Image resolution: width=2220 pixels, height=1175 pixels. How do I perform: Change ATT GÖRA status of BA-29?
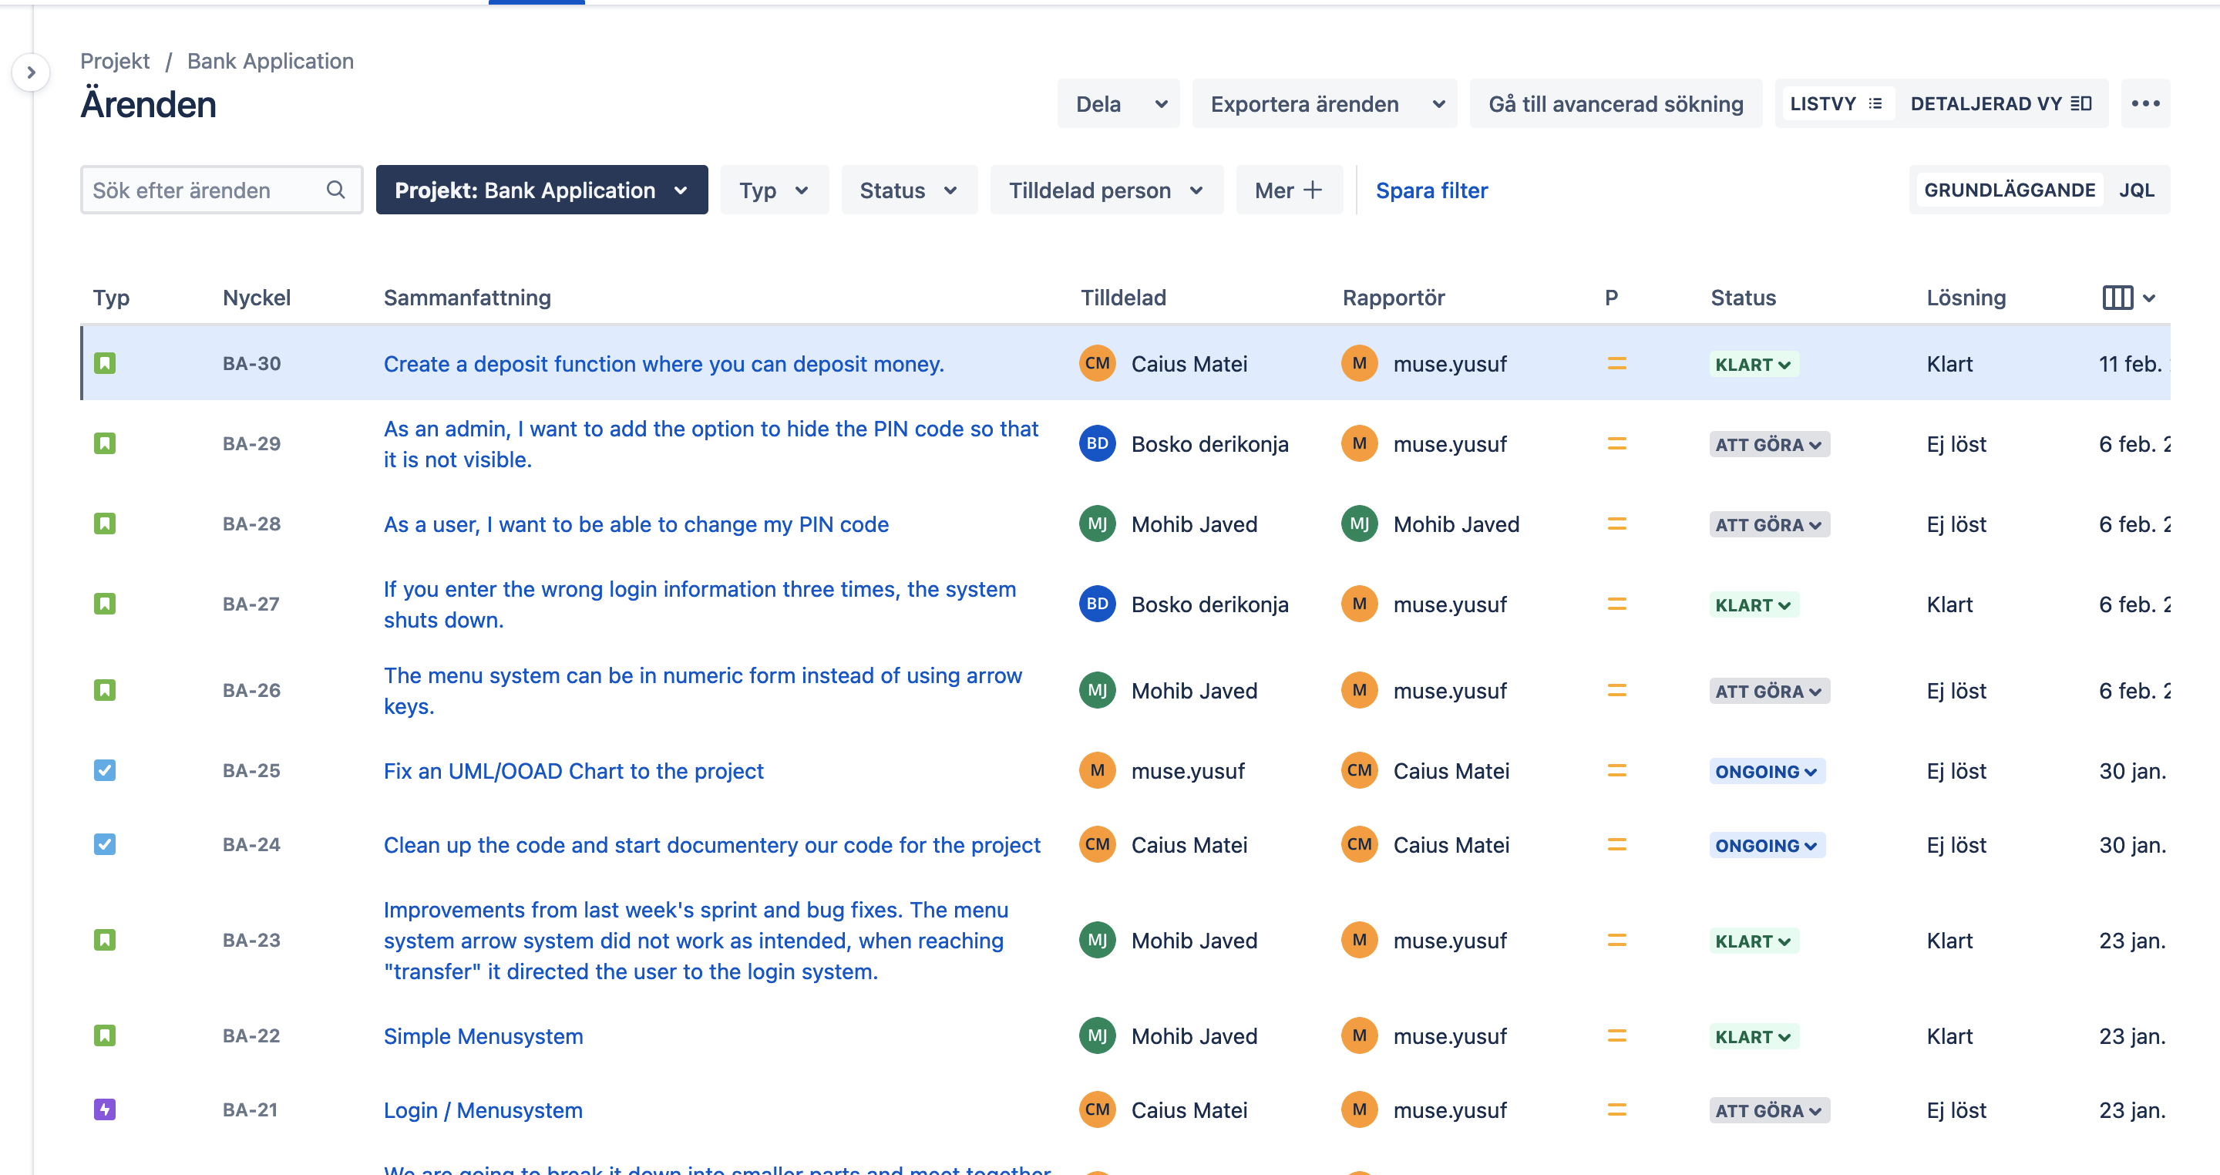(1769, 444)
